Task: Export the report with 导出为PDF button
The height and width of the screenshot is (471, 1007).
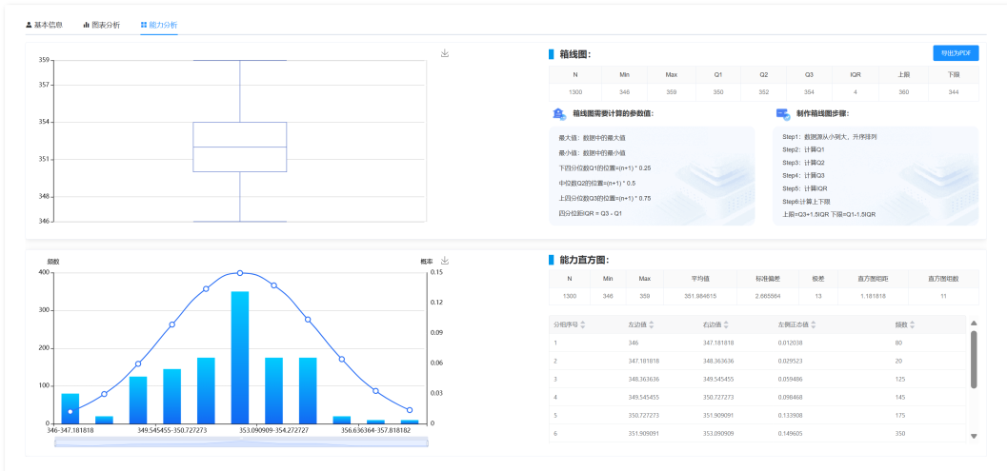Action: (956, 53)
